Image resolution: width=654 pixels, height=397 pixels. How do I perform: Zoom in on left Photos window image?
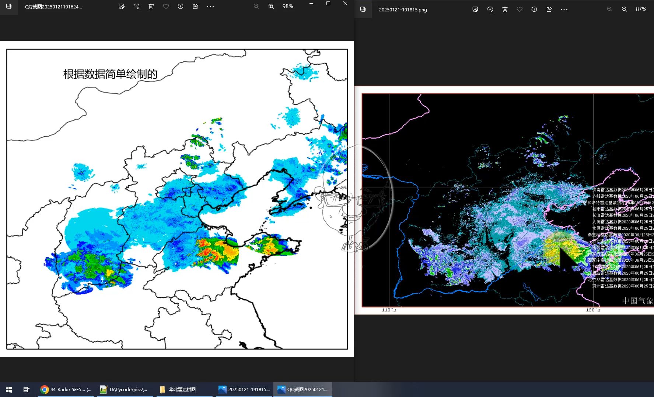click(271, 6)
